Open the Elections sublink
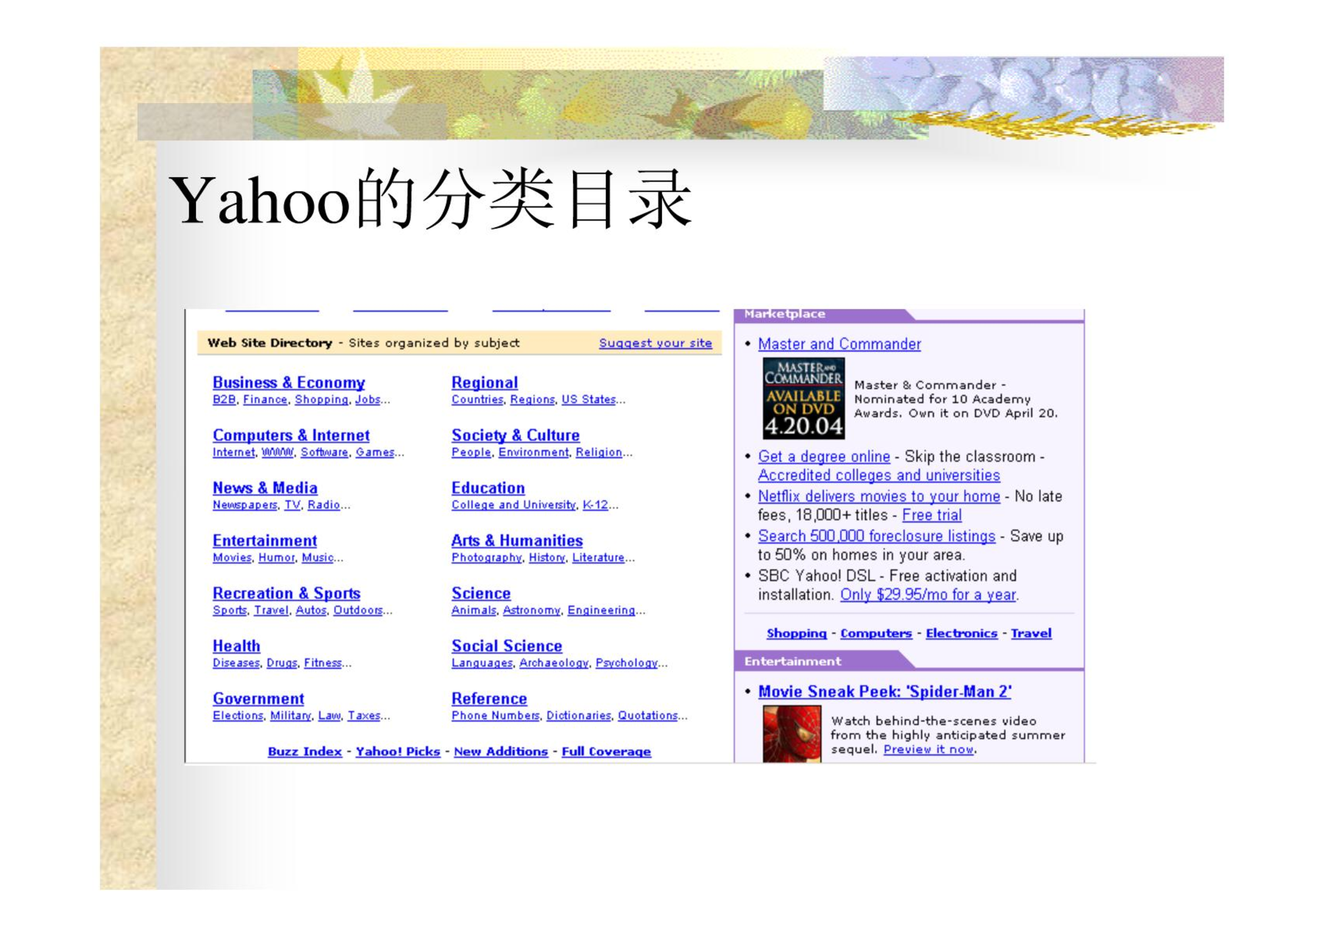 click(238, 716)
